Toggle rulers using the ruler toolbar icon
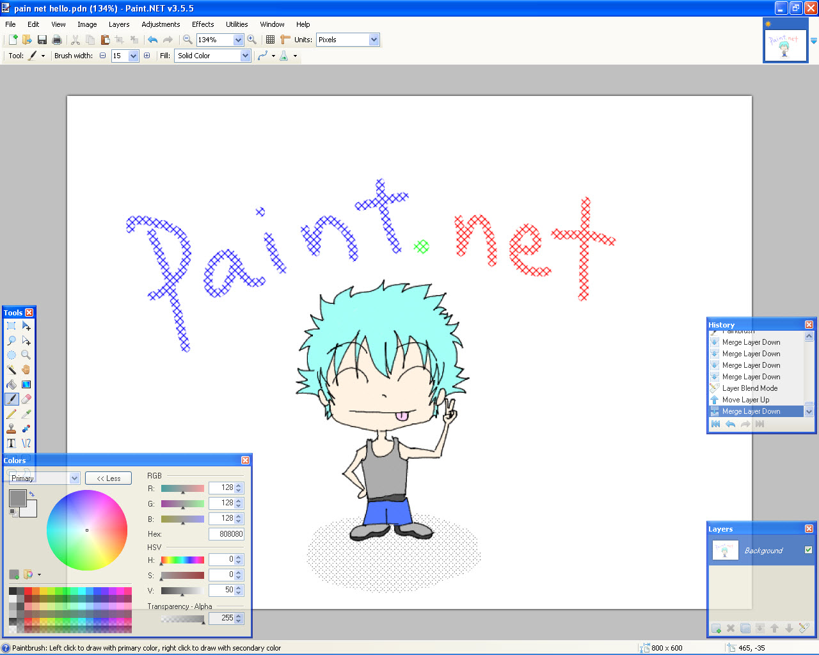 (285, 39)
